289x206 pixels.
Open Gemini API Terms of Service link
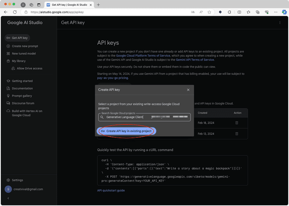[x=195, y=60]
